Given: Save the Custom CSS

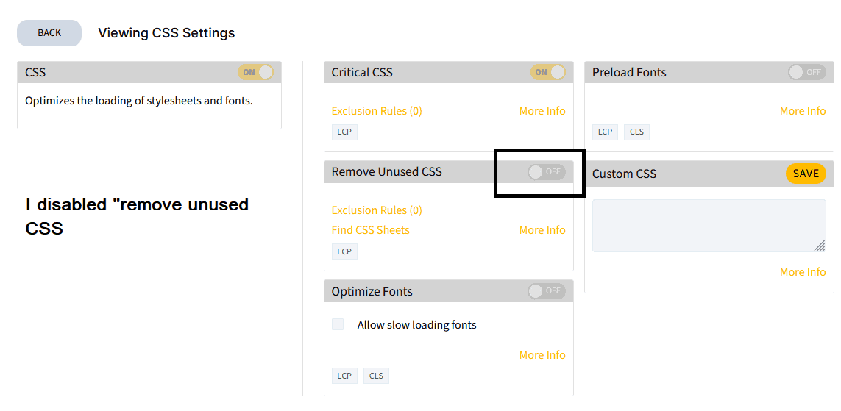Looking at the screenshot, I should (x=806, y=174).
